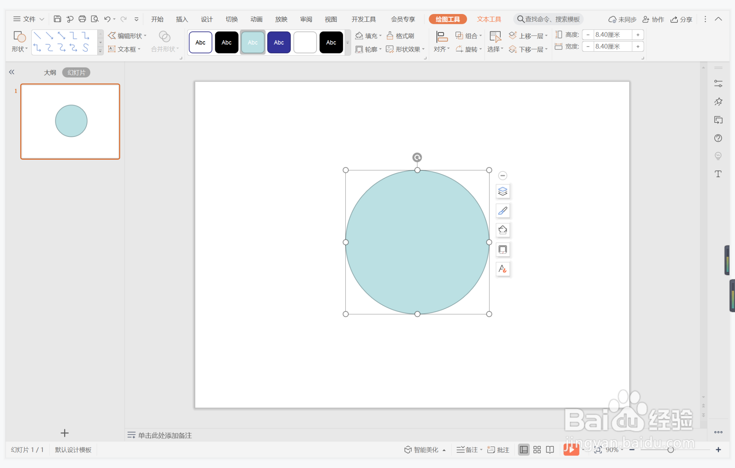Start slideshow with orange play button

coord(571,450)
